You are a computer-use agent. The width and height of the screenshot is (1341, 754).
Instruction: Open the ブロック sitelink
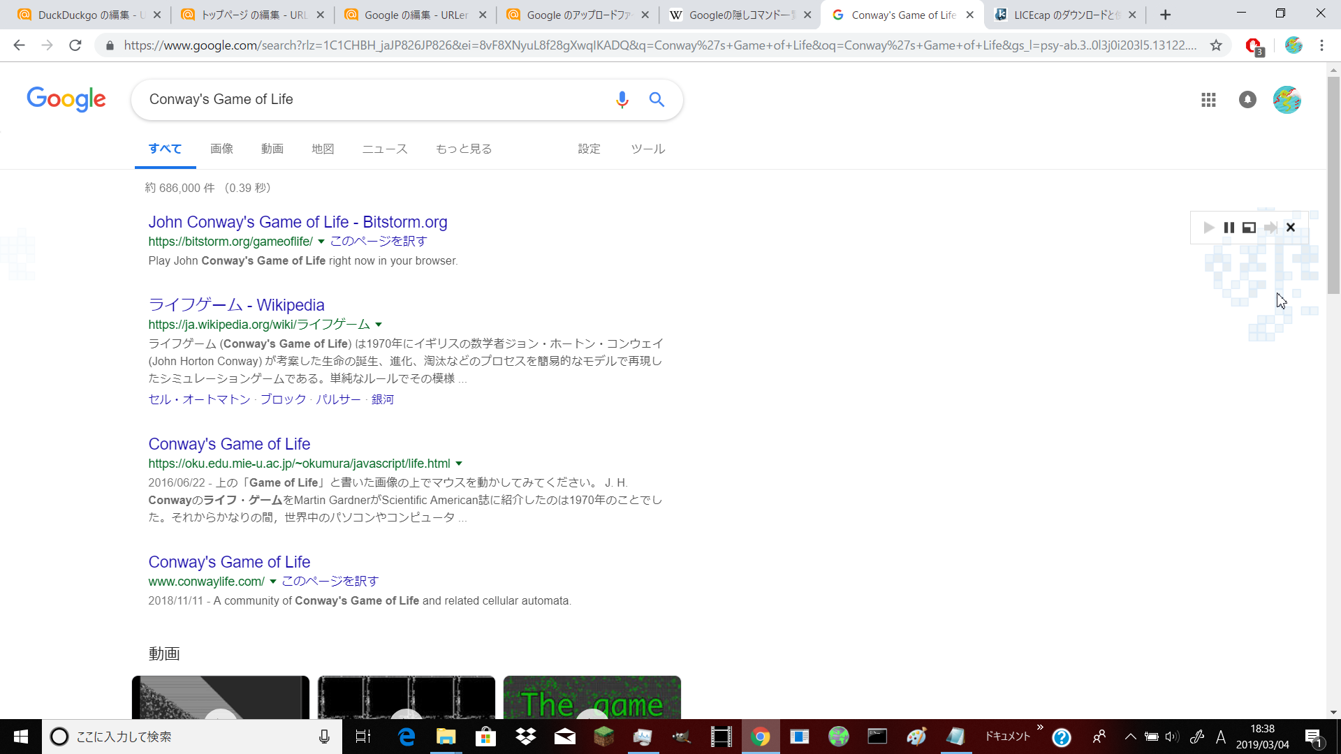pyautogui.click(x=283, y=399)
